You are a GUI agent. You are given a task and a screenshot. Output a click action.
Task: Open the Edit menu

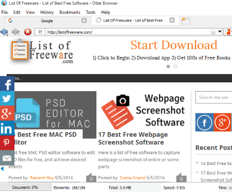(16, 12)
